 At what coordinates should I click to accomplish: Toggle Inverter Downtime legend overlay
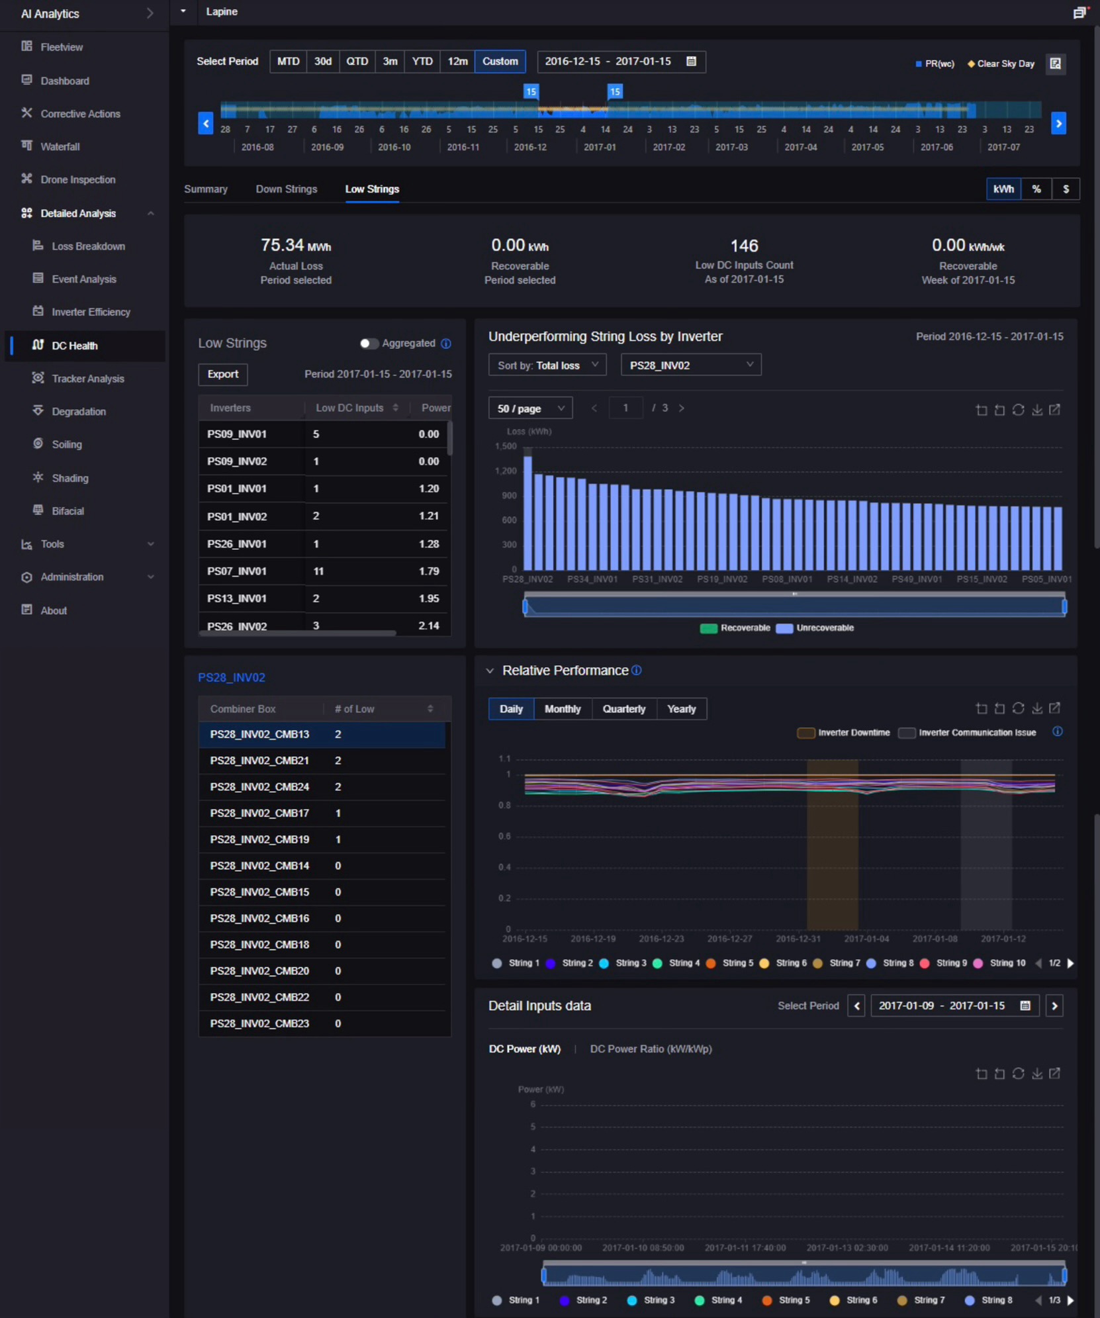click(x=844, y=733)
